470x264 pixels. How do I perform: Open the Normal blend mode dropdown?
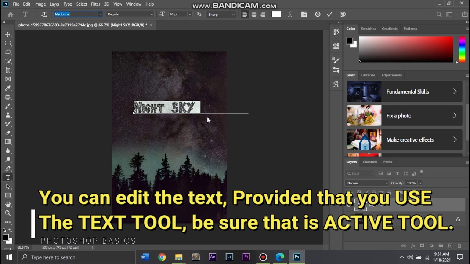[367, 183]
